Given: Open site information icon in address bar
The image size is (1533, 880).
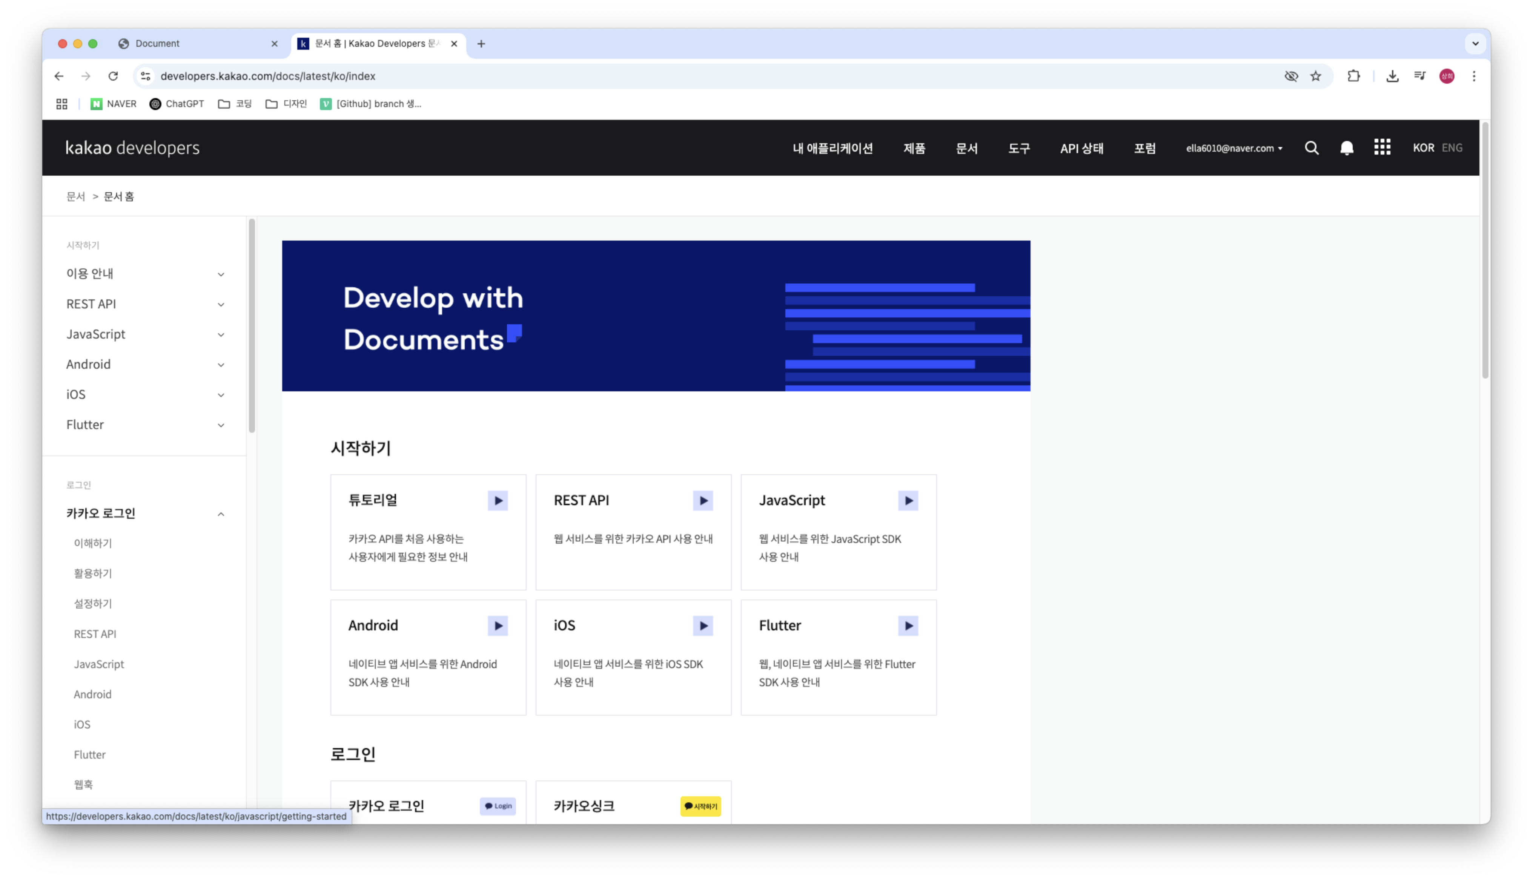Looking at the screenshot, I should (146, 76).
